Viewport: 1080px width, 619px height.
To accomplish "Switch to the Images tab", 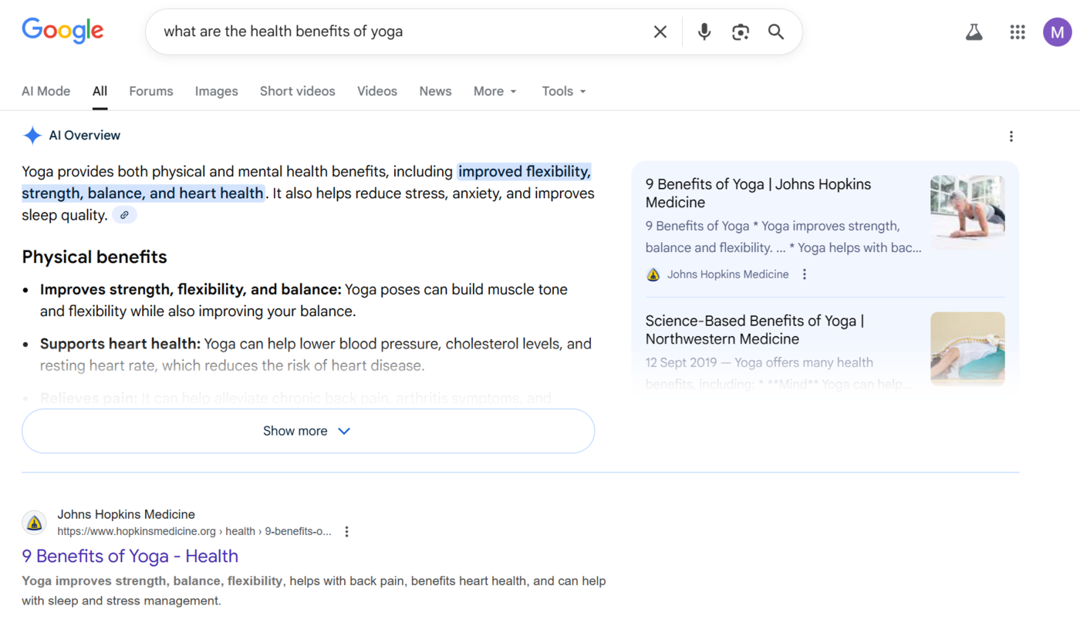I will (216, 91).
